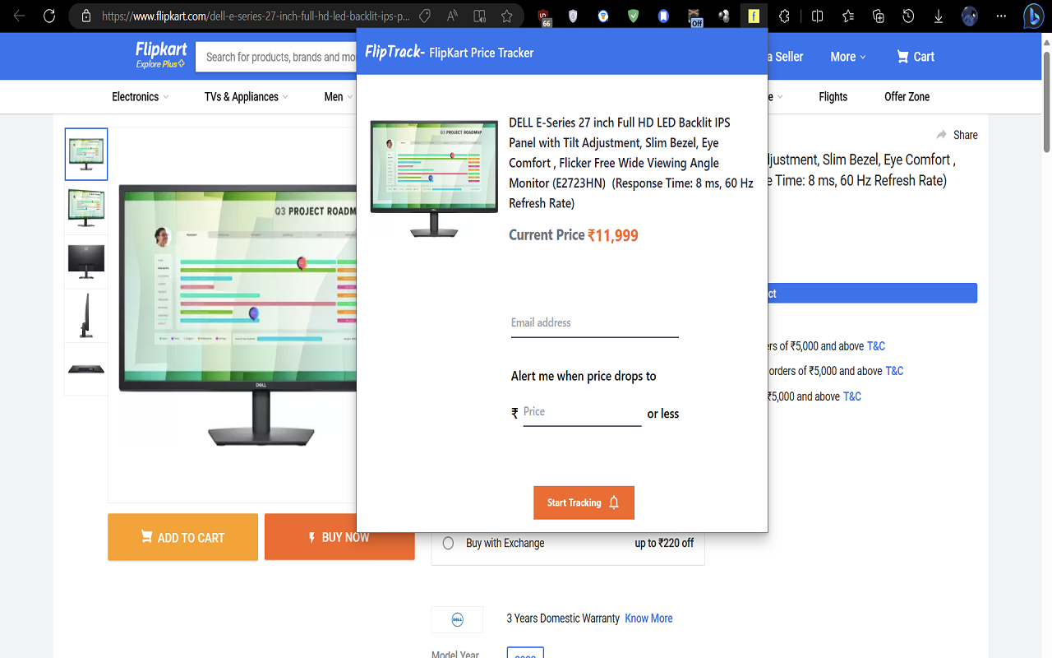Open Bing chat sidebar icon
The image size is (1052, 658).
coord(1032,16)
